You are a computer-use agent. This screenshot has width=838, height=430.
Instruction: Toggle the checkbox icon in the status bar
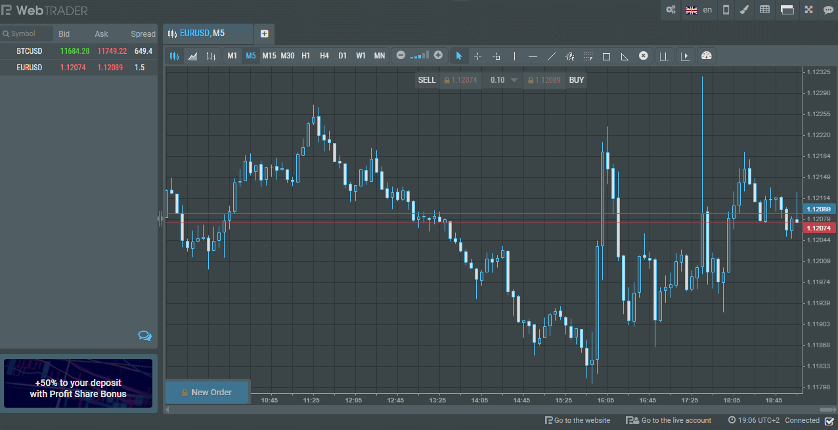(x=830, y=420)
